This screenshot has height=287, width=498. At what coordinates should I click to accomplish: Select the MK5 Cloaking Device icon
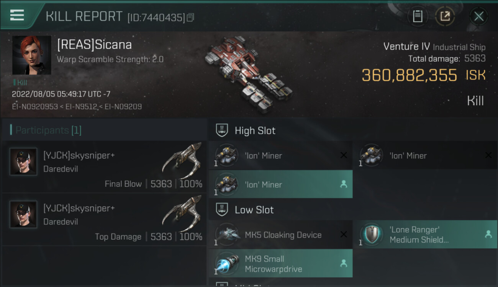(x=227, y=235)
